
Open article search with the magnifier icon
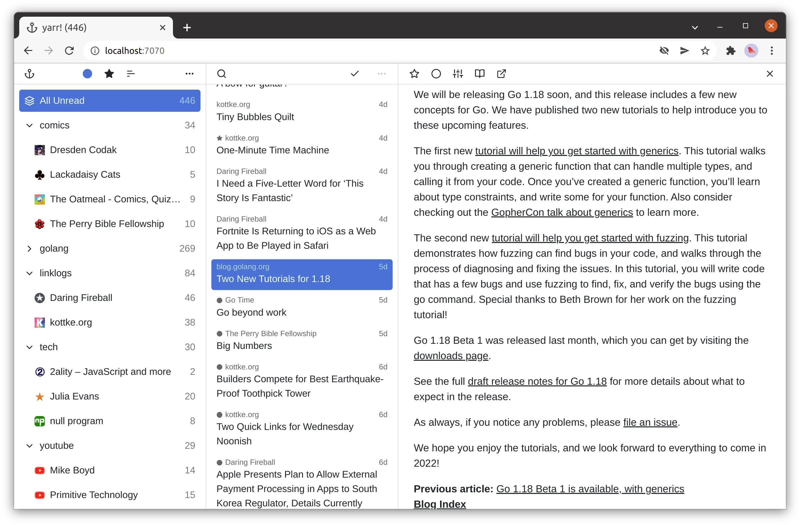click(222, 74)
